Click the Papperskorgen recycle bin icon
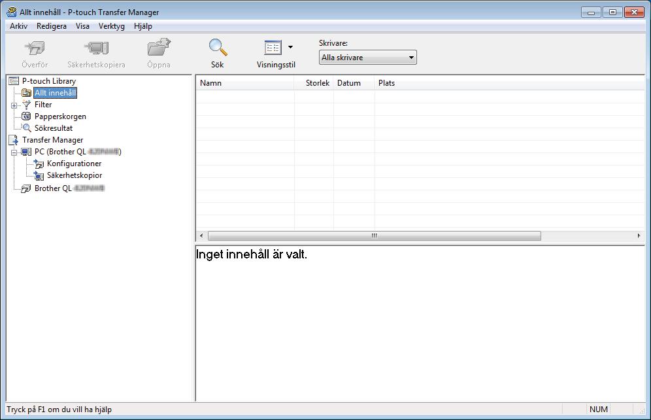 click(26, 116)
